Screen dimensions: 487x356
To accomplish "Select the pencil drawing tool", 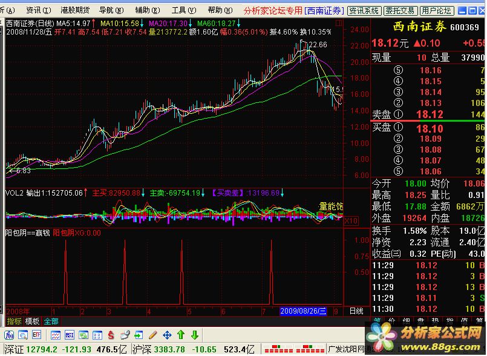I will coord(153,335).
